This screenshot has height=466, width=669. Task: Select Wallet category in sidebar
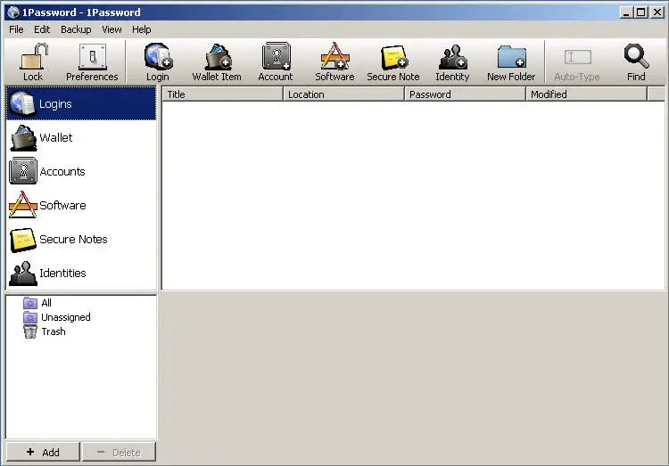coord(81,138)
